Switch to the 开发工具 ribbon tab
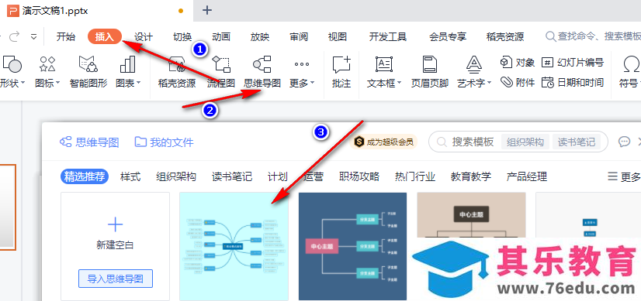This screenshot has width=641, height=301. point(388,37)
